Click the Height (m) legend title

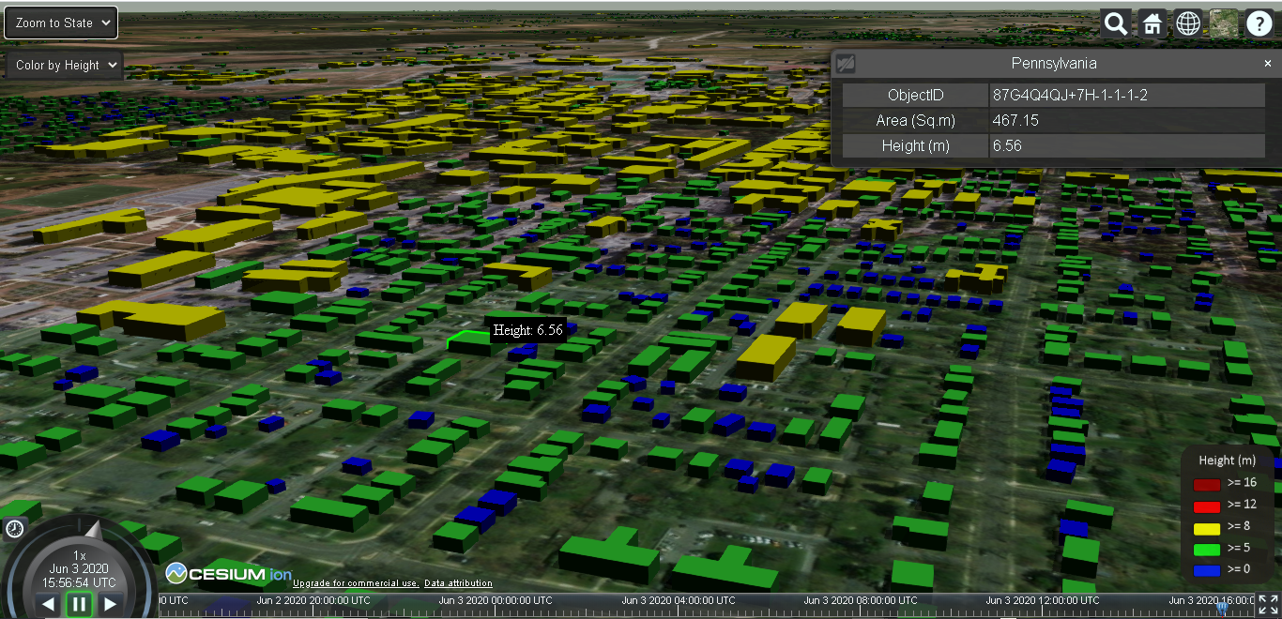[1228, 460]
